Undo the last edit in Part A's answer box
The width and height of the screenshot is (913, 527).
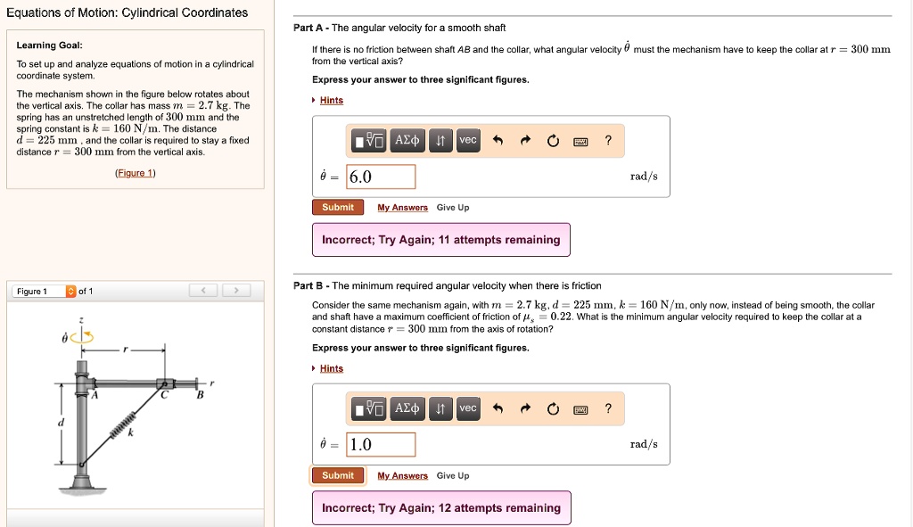pos(498,140)
